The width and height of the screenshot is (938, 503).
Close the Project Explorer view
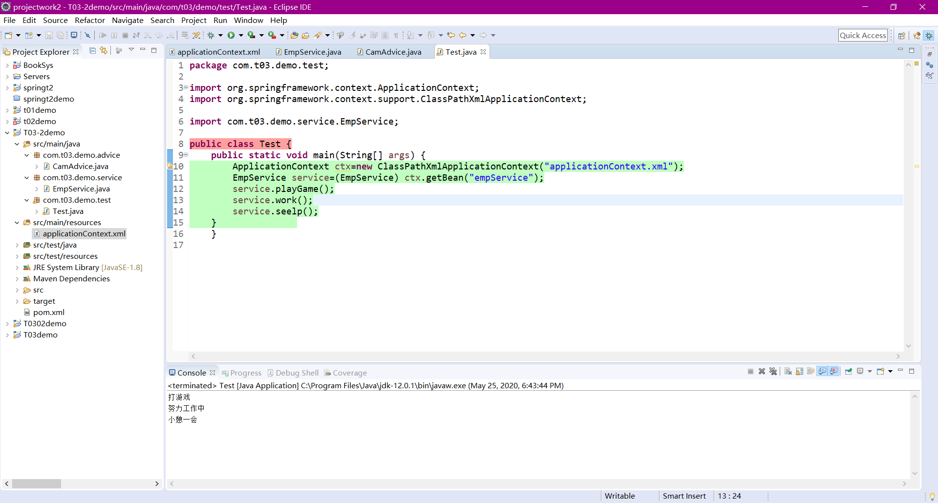(x=76, y=52)
